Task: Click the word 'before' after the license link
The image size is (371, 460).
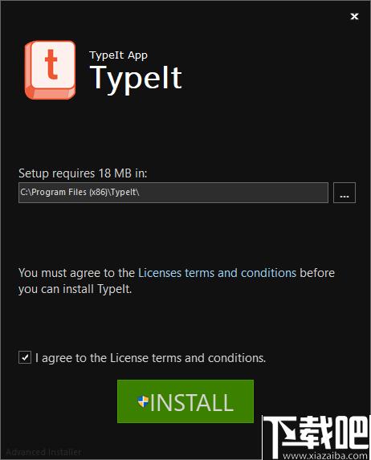Action: pos(317,273)
